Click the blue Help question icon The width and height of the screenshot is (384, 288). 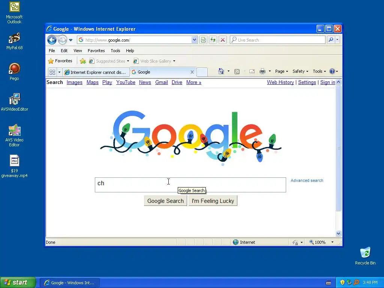coord(332,71)
